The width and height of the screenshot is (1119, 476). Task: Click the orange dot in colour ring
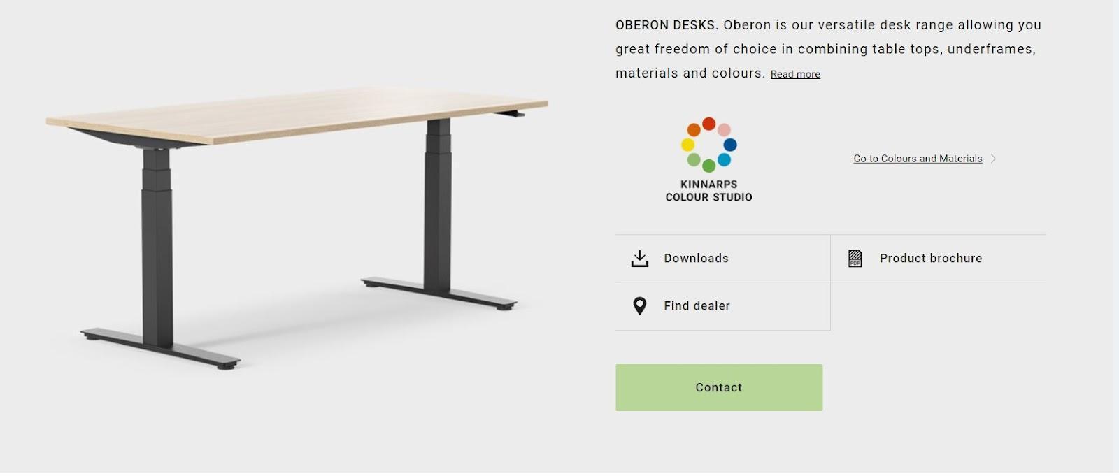tap(693, 129)
